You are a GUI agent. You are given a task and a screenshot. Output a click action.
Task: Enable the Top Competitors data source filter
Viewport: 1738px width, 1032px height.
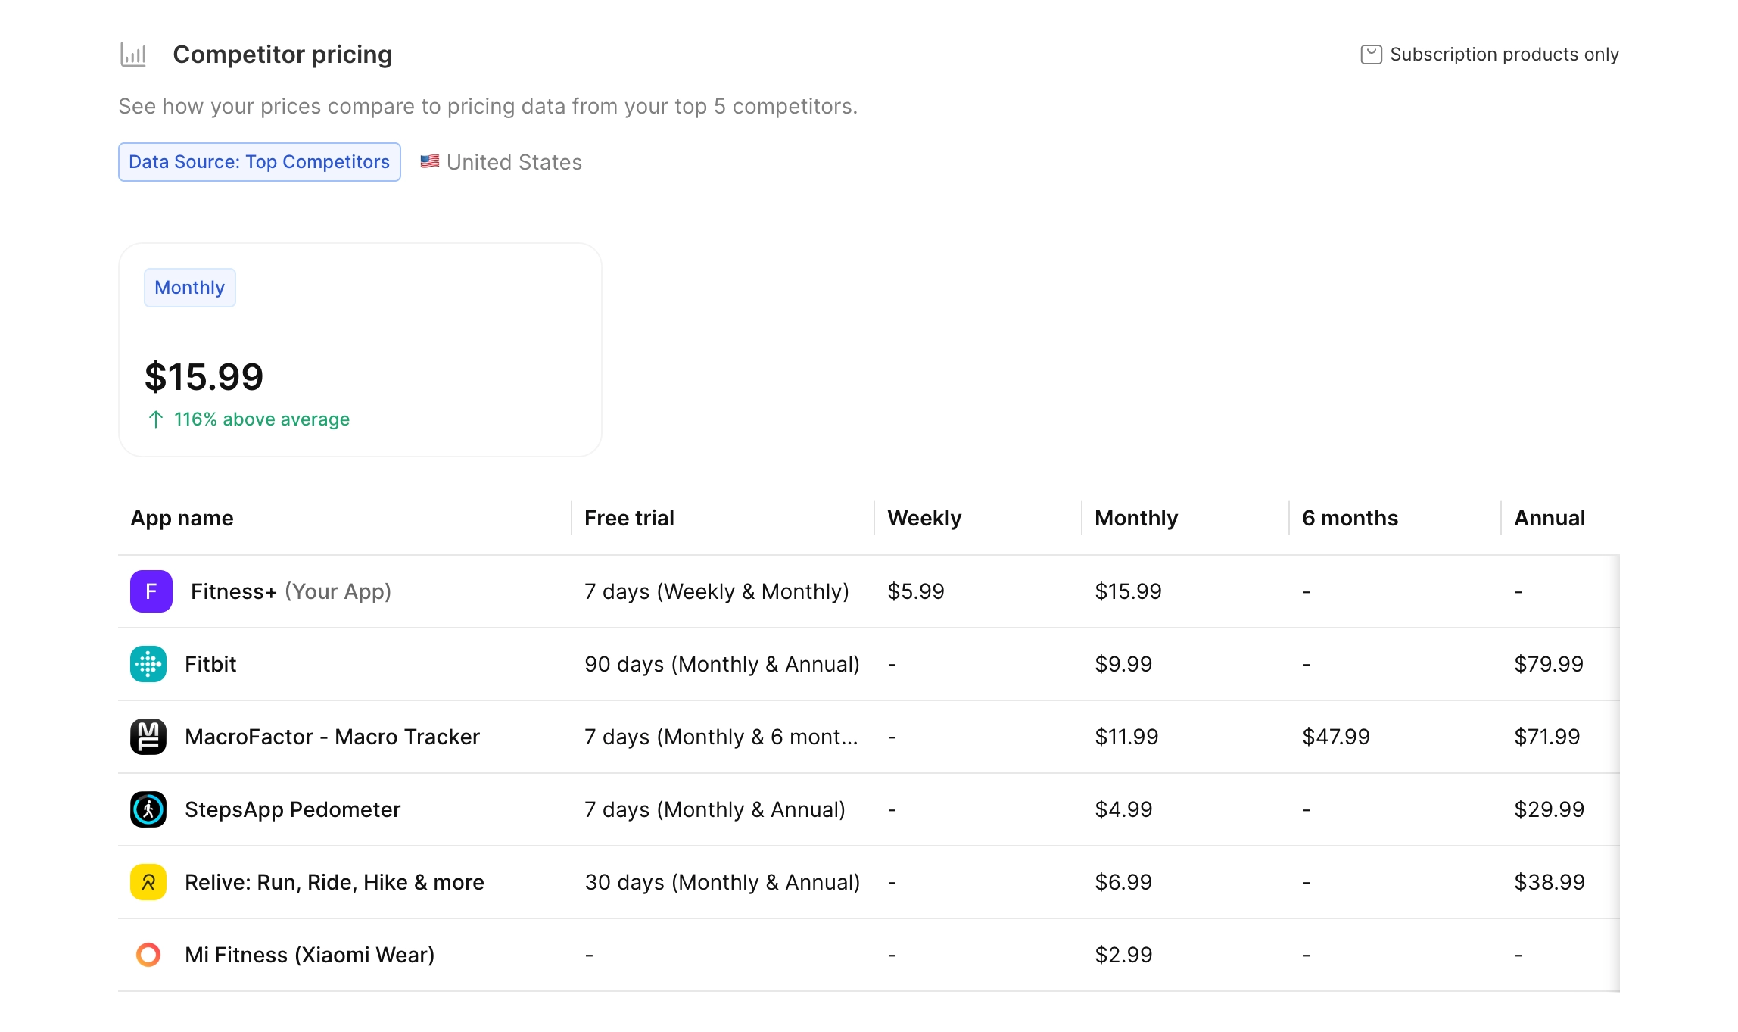259,161
